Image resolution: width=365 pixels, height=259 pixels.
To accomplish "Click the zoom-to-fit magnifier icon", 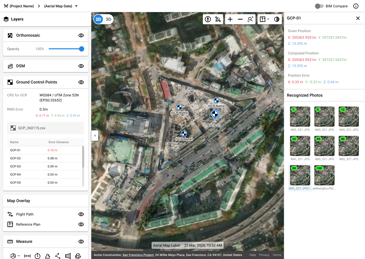I will pos(250,19).
